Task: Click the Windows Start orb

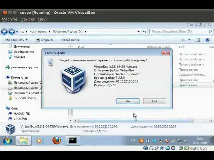Action: (x=7, y=141)
